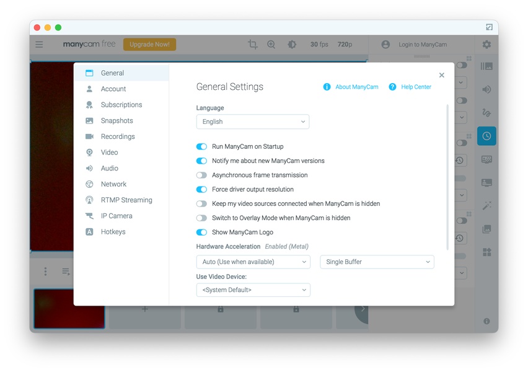Toggle the fullscreen icon in title bar
This screenshot has height=372, width=528.
pyautogui.click(x=490, y=27)
